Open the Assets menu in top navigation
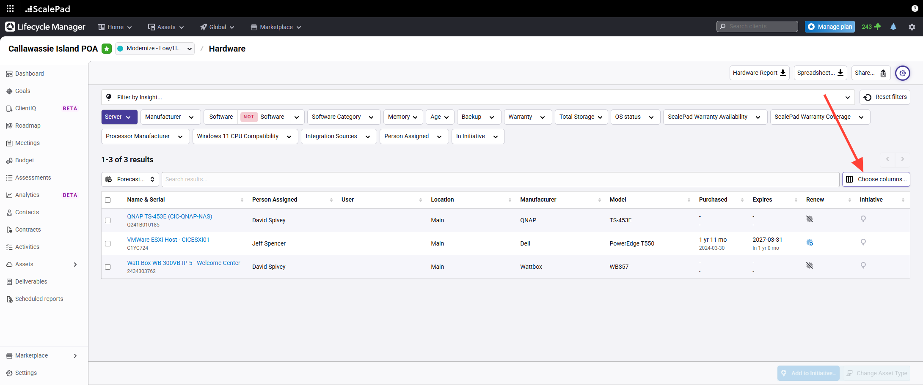 (166, 27)
